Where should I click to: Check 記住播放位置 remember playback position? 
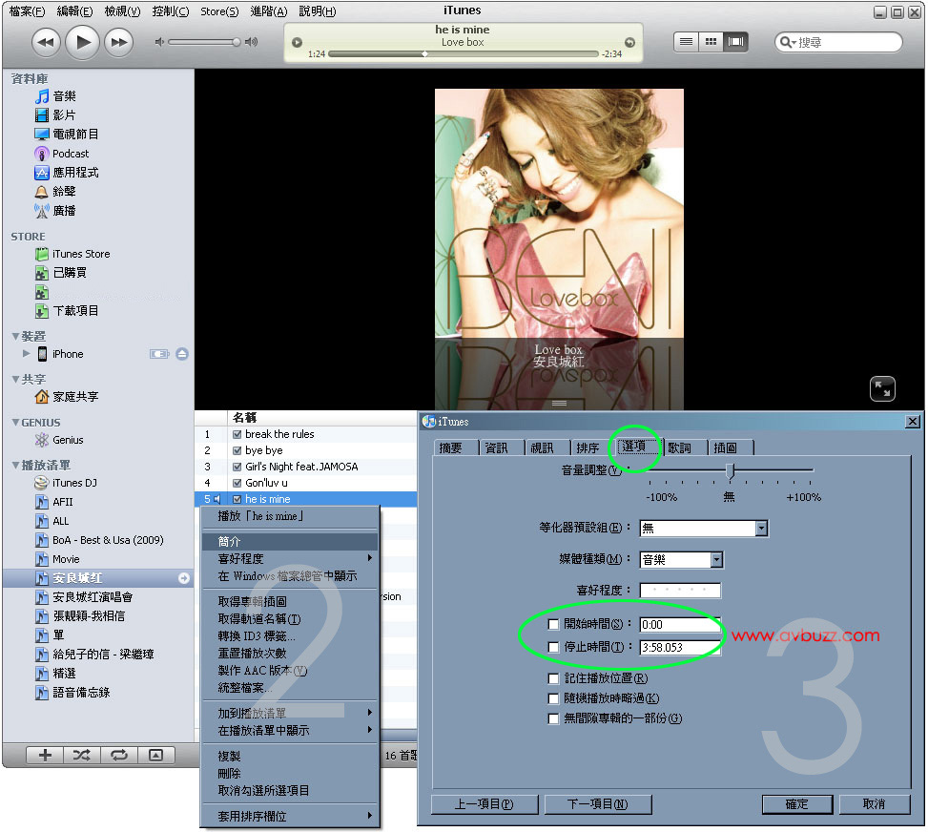point(553,678)
